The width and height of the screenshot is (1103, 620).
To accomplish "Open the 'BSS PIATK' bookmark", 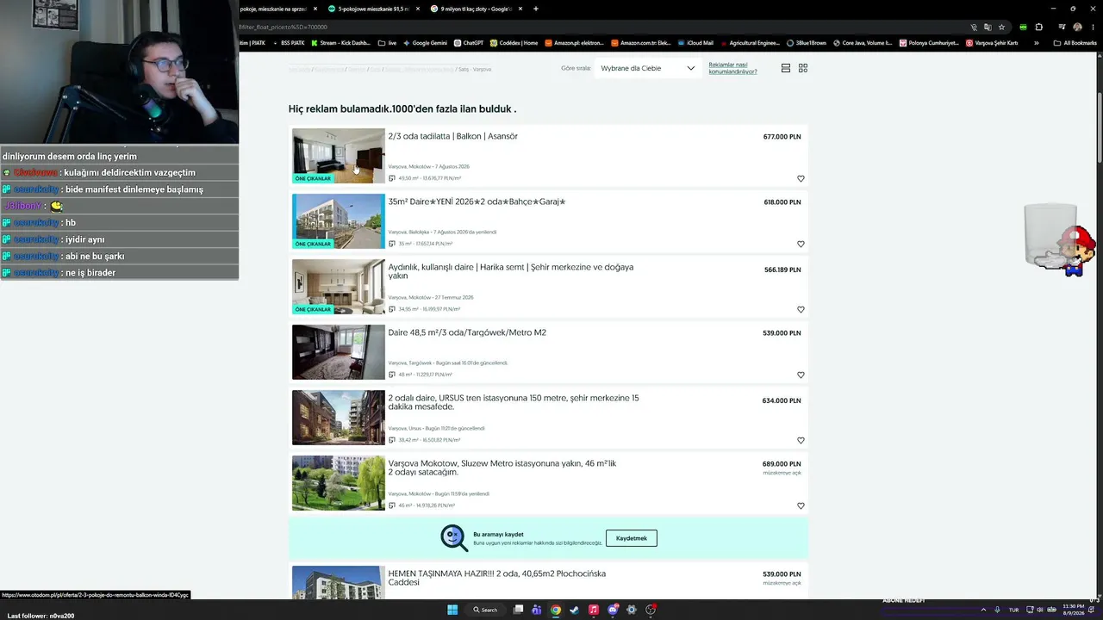I will [289, 43].
